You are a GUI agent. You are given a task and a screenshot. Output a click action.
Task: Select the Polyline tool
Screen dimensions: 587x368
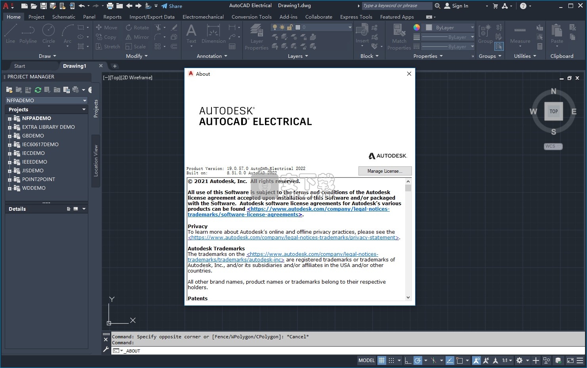click(x=28, y=34)
